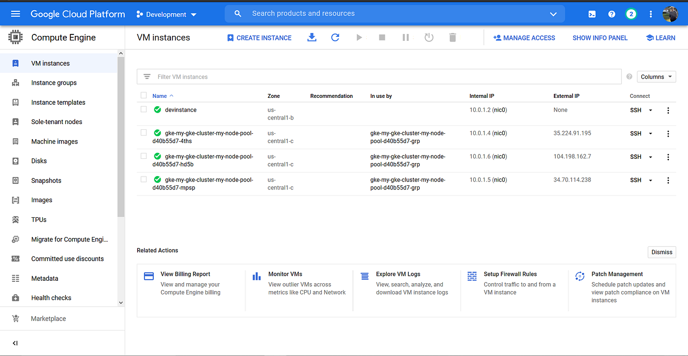
Task: Click the Compute Engine chip icon
Action: (x=16, y=37)
